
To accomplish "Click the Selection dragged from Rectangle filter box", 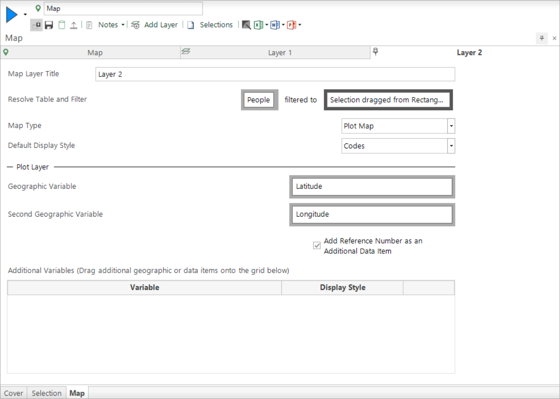I will click(389, 100).
